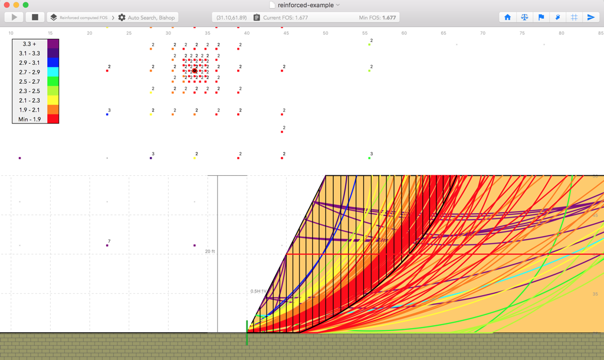Click the pin marker icon
Image resolution: width=604 pixels, height=360 pixels.
click(x=557, y=17)
